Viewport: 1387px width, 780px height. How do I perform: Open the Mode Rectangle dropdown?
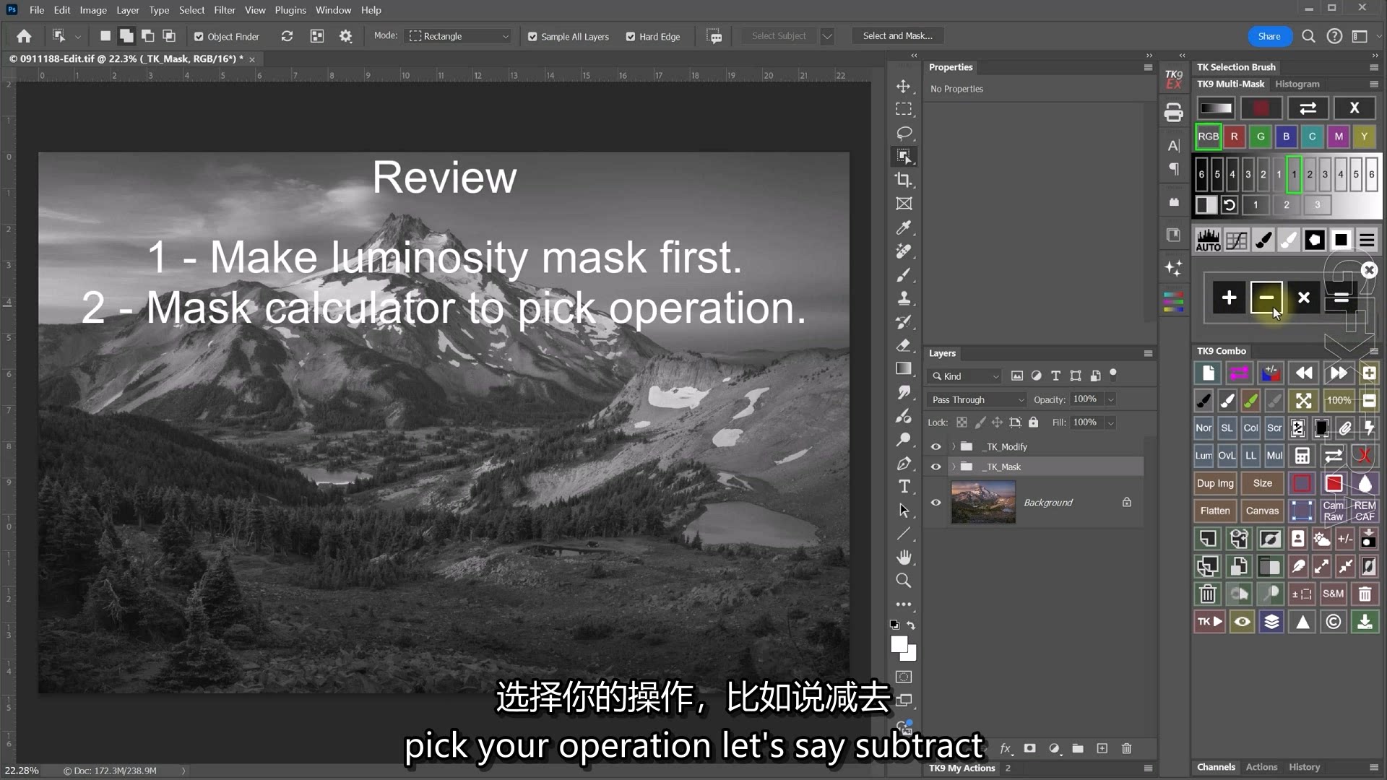[459, 36]
